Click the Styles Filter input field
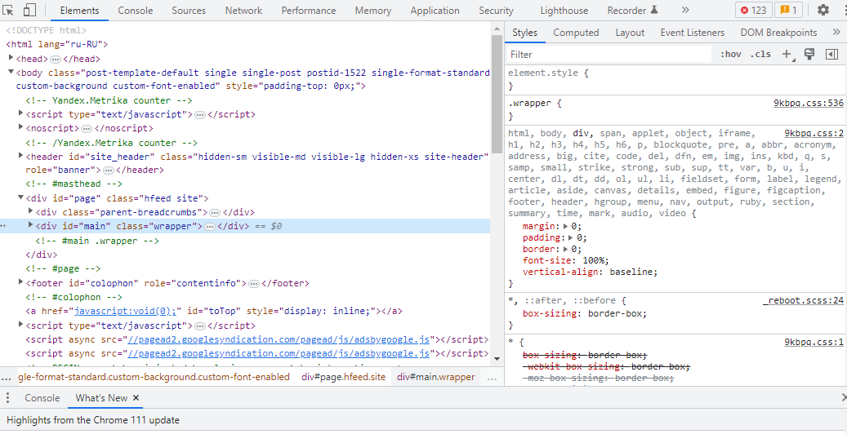The width and height of the screenshot is (847, 434). point(609,55)
